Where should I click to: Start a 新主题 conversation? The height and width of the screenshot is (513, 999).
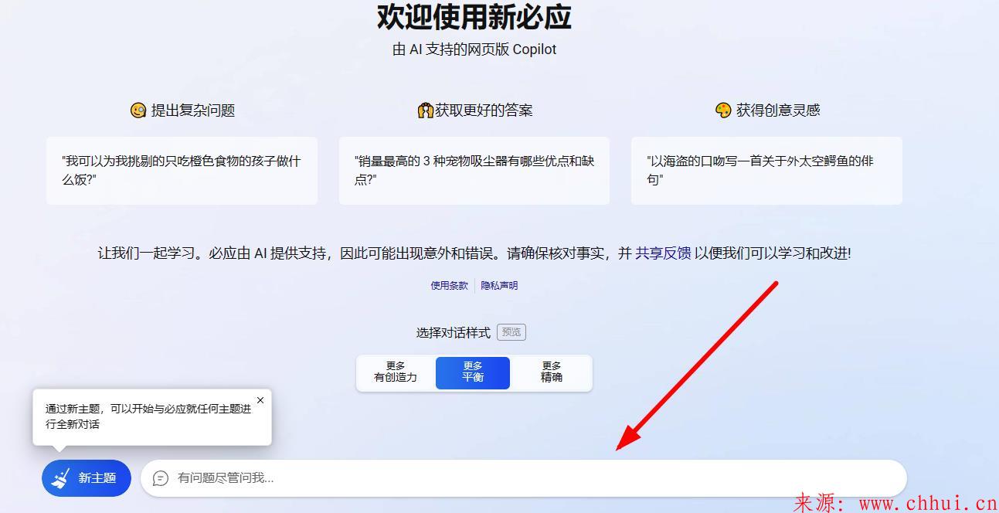click(x=87, y=478)
